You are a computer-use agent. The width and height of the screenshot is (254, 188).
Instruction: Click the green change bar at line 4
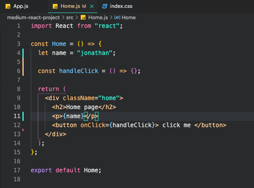click(23, 53)
